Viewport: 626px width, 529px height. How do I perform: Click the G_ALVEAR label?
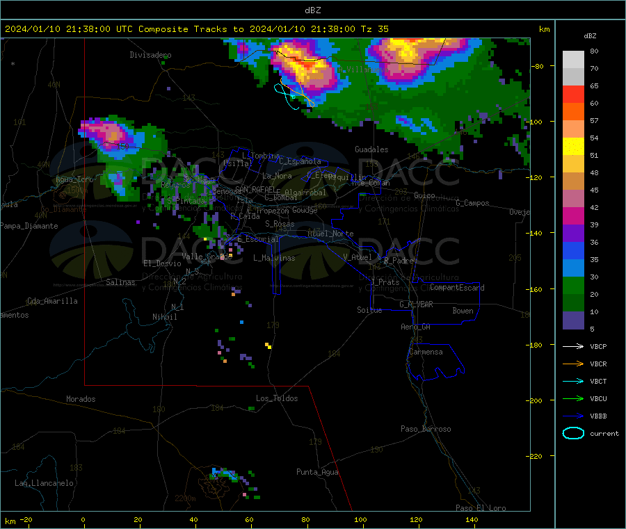(417, 304)
